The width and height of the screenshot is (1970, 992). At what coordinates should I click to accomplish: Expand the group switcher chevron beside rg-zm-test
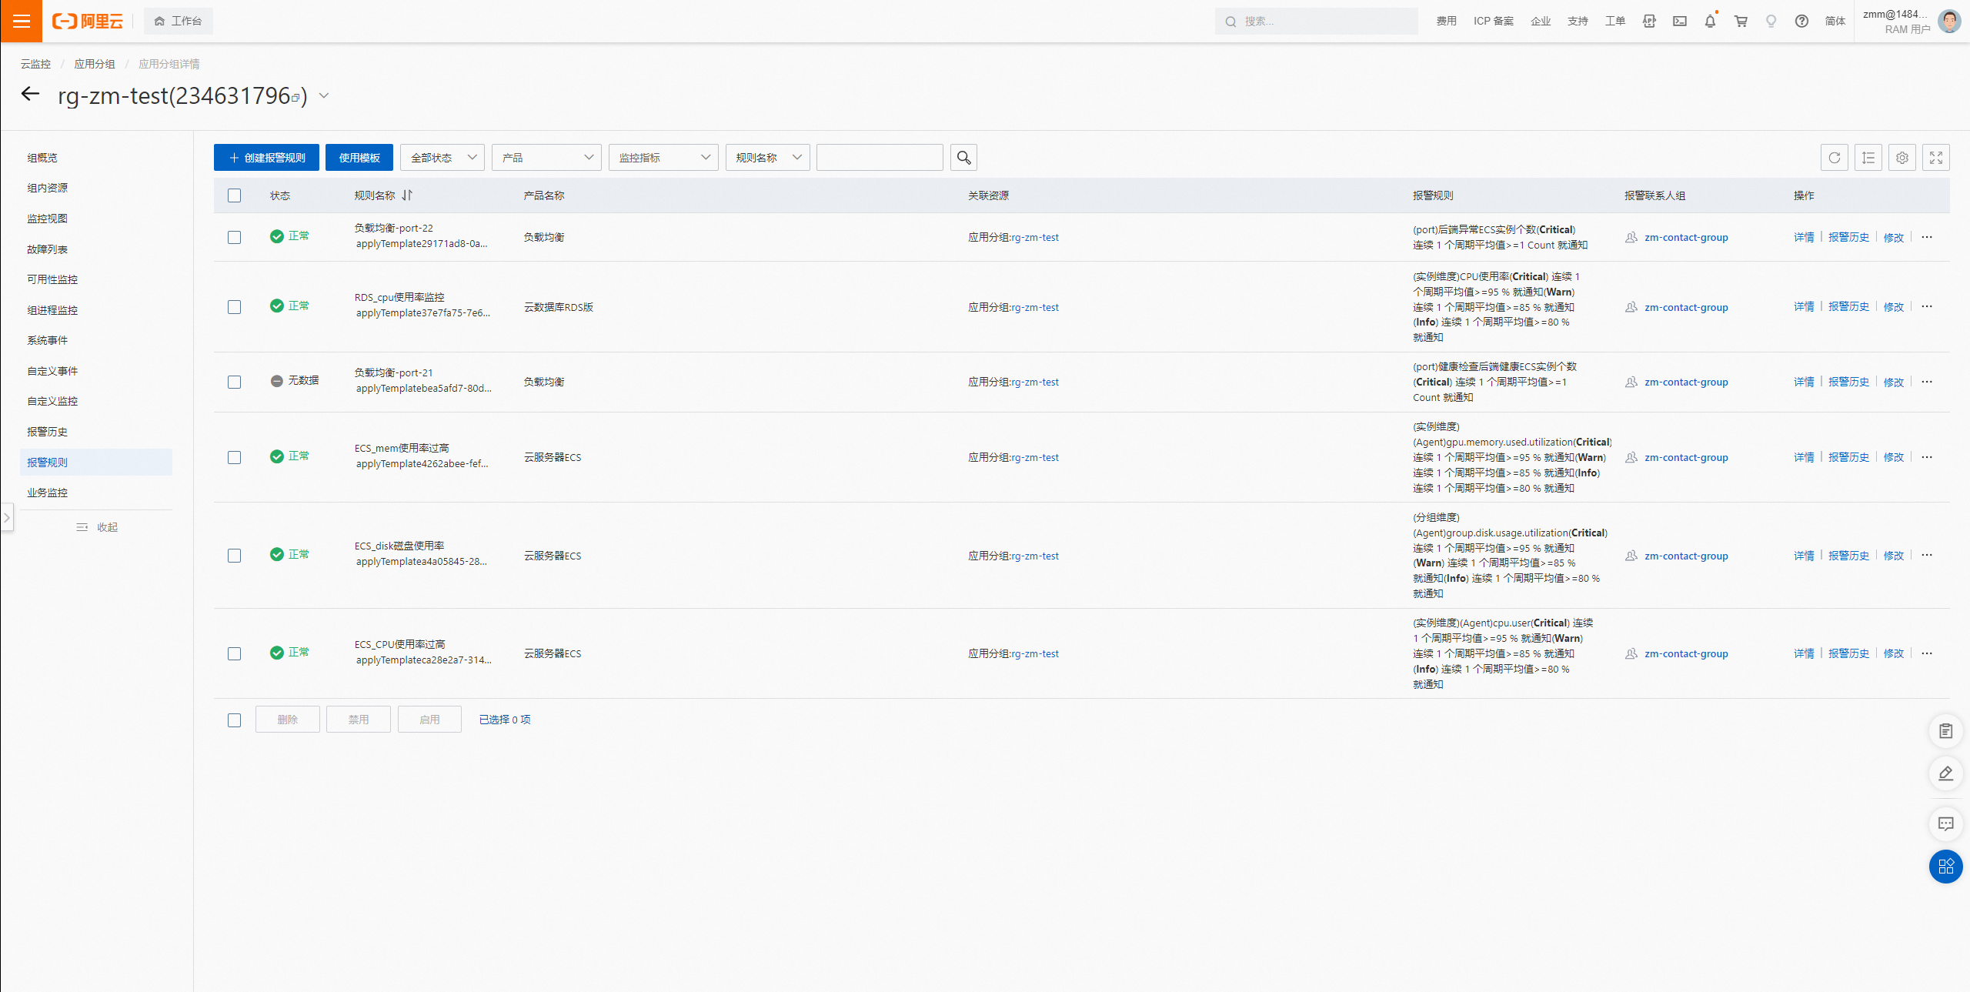click(x=324, y=95)
